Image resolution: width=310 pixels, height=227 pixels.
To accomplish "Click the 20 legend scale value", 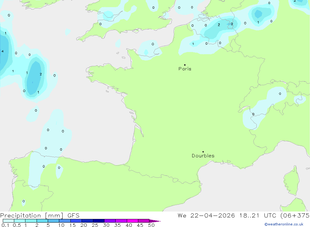I will click(84, 225).
